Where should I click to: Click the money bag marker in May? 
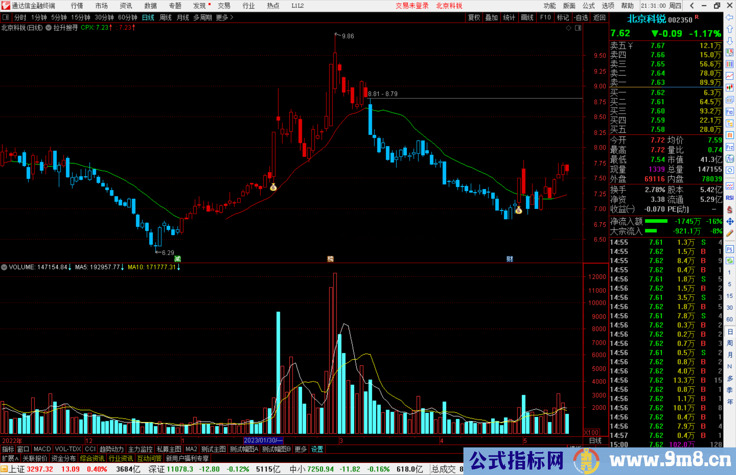(x=518, y=210)
